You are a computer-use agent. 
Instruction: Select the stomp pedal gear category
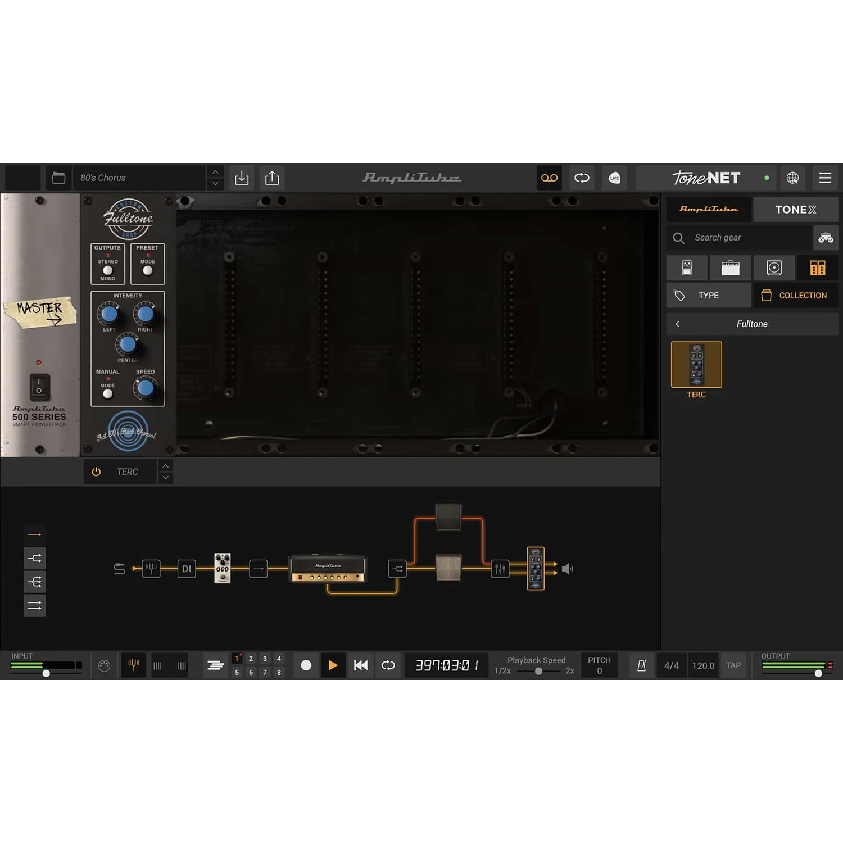click(687, 268)
